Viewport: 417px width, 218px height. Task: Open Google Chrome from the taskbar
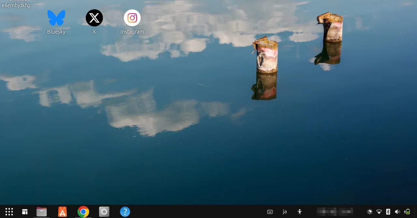pos(83,212)
